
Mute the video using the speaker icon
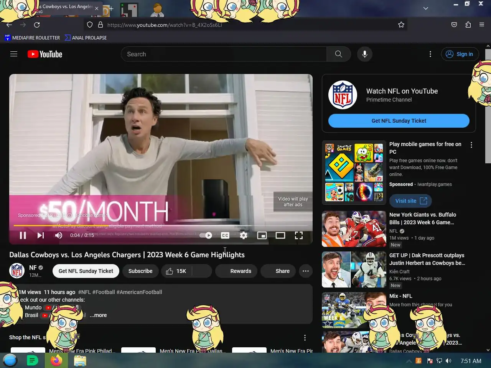pyautogui.click(x=59, y=235)
